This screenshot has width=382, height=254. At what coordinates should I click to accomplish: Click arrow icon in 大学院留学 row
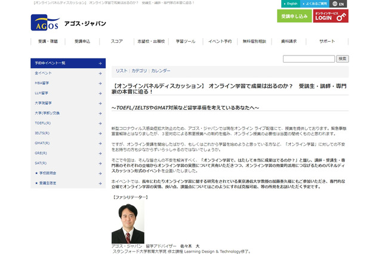100,103
